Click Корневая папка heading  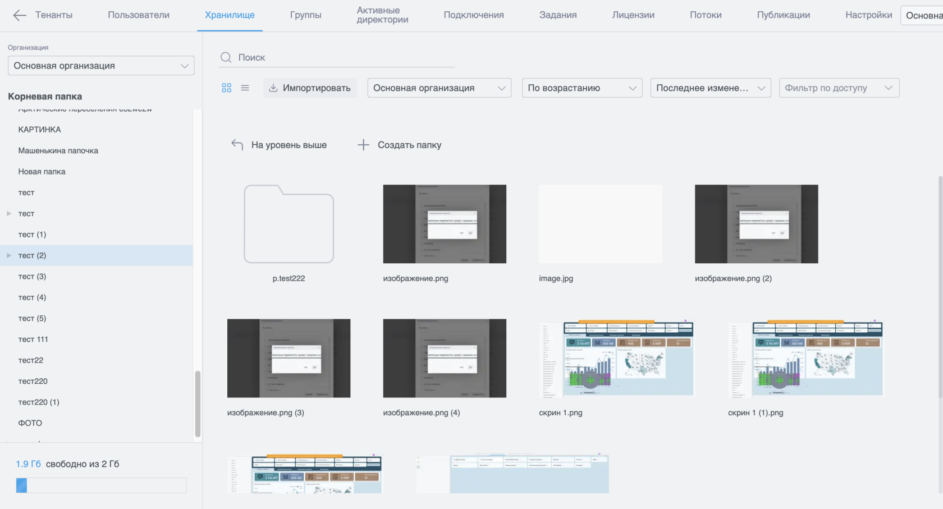point(45,97)
